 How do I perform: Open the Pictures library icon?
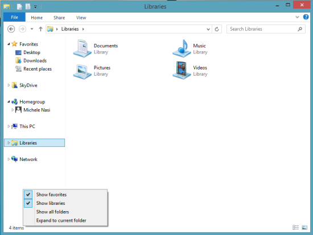click(83, 72)
